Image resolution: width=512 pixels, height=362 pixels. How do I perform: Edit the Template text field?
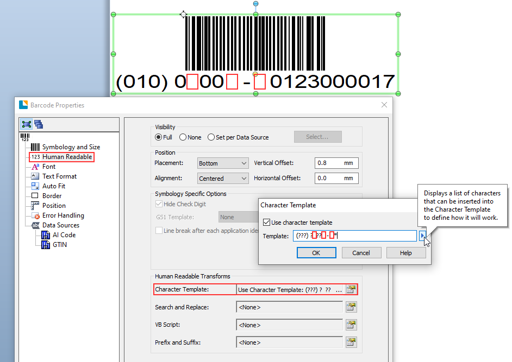click(x=355, y=236)
